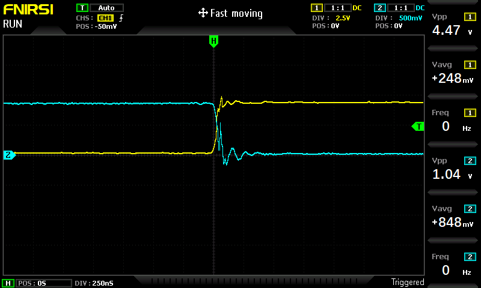Click the Fast moving cross-arrow icon

203,13
